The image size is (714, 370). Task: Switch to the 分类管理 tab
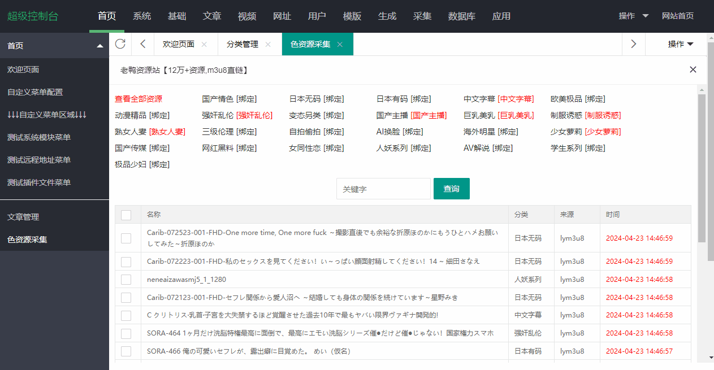coord(243,44)
